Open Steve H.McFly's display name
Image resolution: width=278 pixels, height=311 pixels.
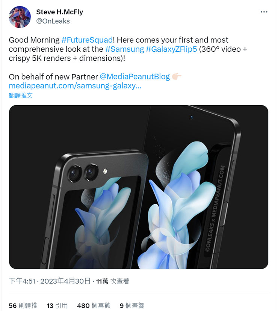click(59, 12)
